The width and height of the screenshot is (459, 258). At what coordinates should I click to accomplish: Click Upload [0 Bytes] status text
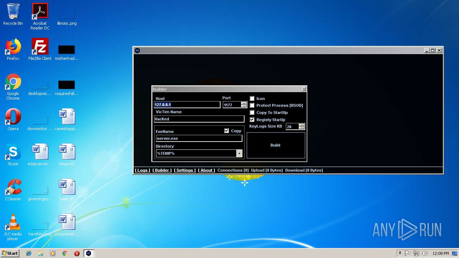point(267,171)
